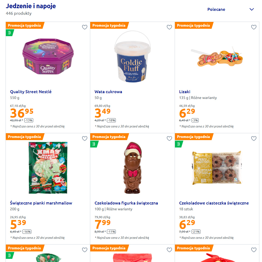Click the green delivery badge on Quality Street
This screenshot has height=262, width=262.
(x=9, y=33)
